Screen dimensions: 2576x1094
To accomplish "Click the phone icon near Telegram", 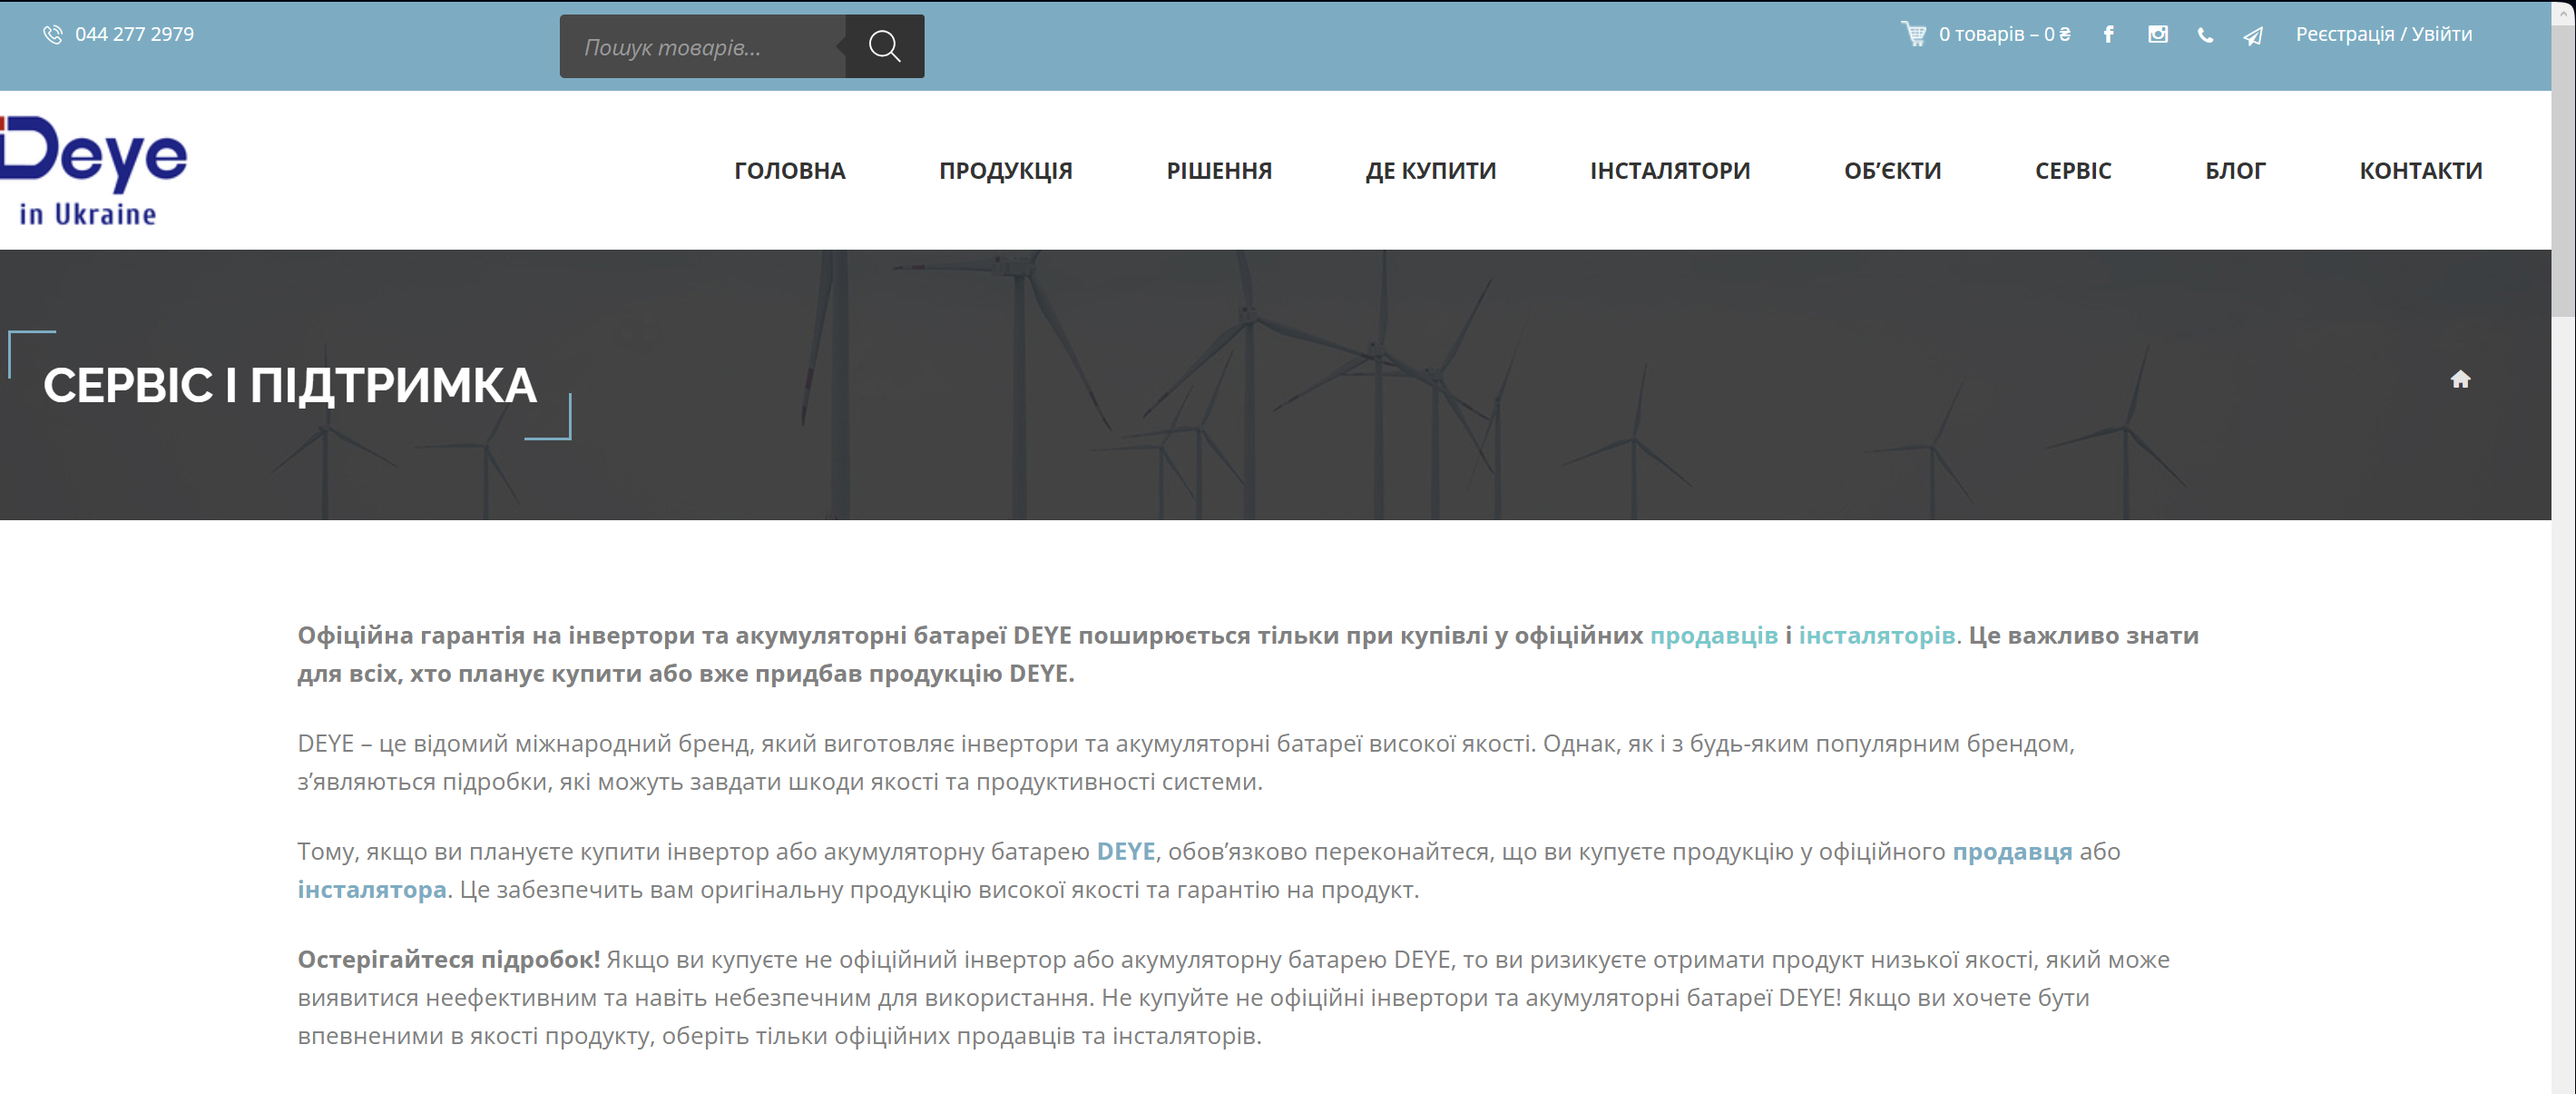I will tap(2204, 35).
